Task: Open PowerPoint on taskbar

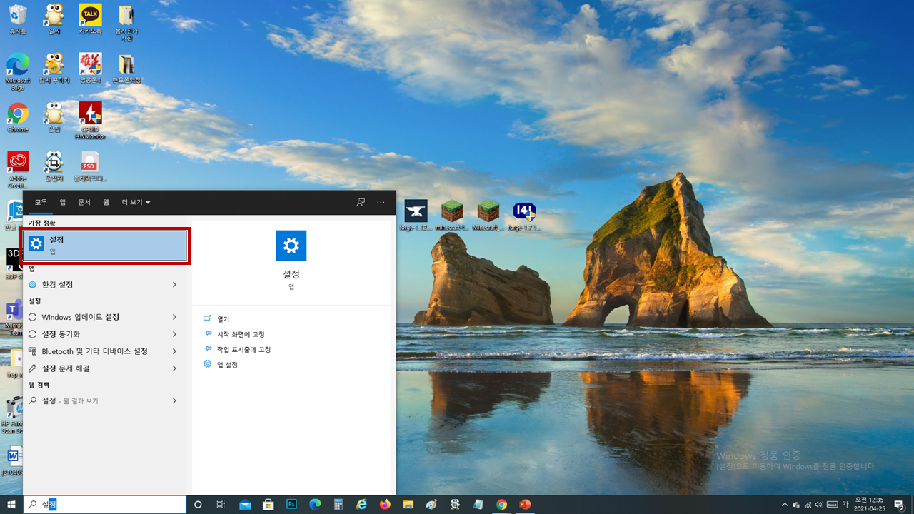Action: click(525, 505)
